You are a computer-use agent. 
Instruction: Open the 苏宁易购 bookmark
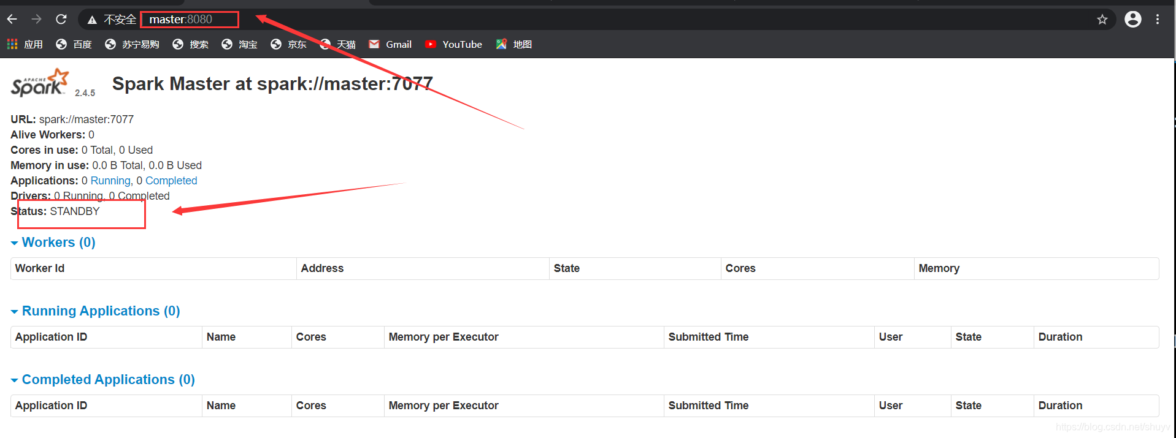click(132, 44)
